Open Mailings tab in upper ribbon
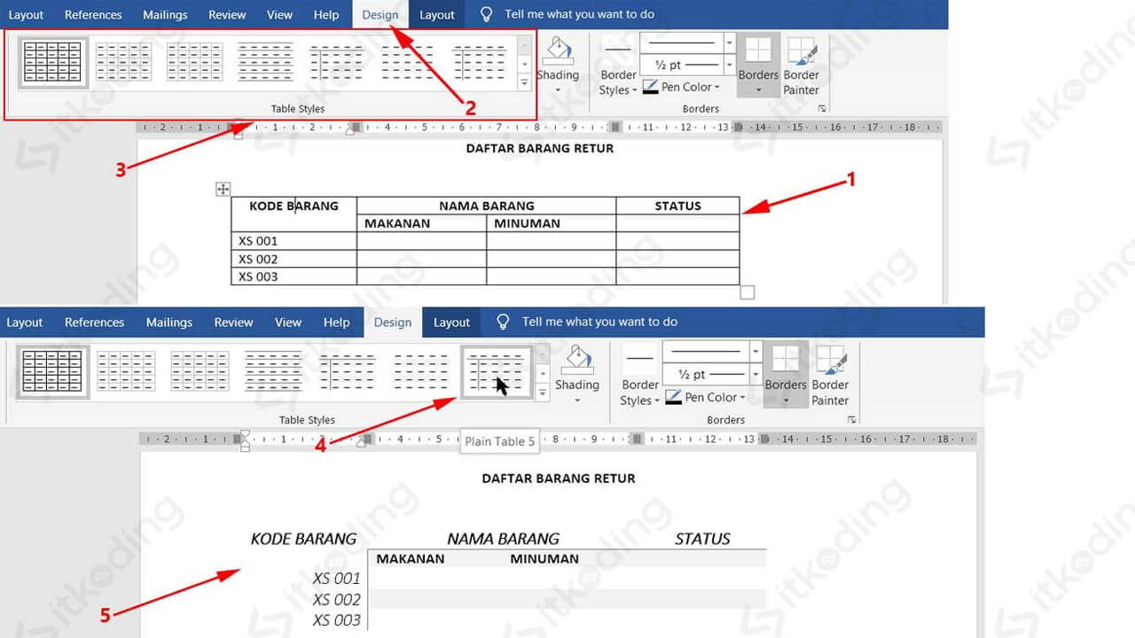Viewport: 1135px width, 638px height. tap(165, 14)
